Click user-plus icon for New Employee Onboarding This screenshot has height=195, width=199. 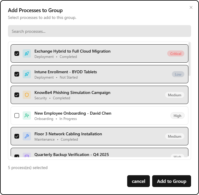click(27, 116)
